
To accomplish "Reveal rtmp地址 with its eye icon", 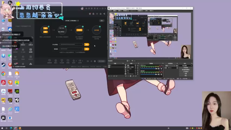I will (x=83, y=44).
